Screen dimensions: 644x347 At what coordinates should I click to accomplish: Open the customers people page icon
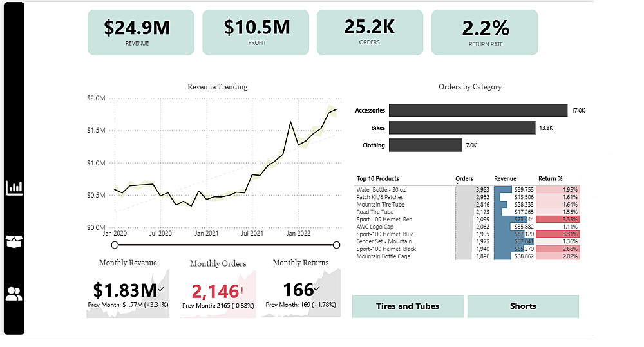[14, 294]
